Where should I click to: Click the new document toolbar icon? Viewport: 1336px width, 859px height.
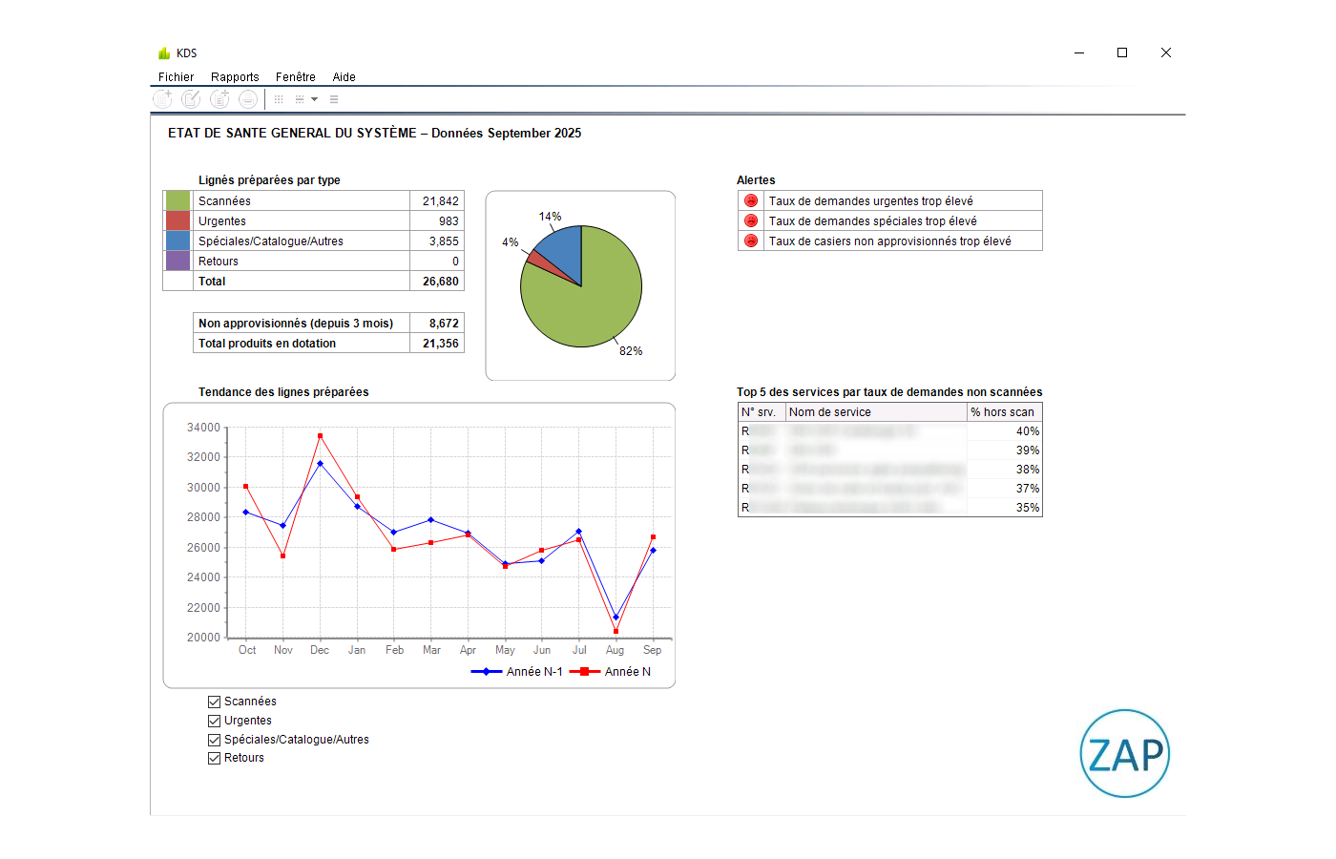[163, 99]
